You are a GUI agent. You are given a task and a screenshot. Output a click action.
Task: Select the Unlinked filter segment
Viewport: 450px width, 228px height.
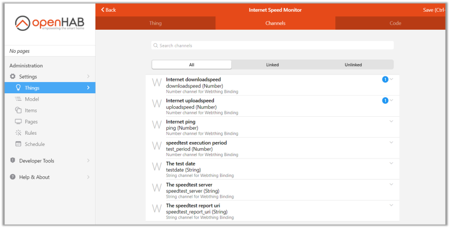click(x=353, y=65)
